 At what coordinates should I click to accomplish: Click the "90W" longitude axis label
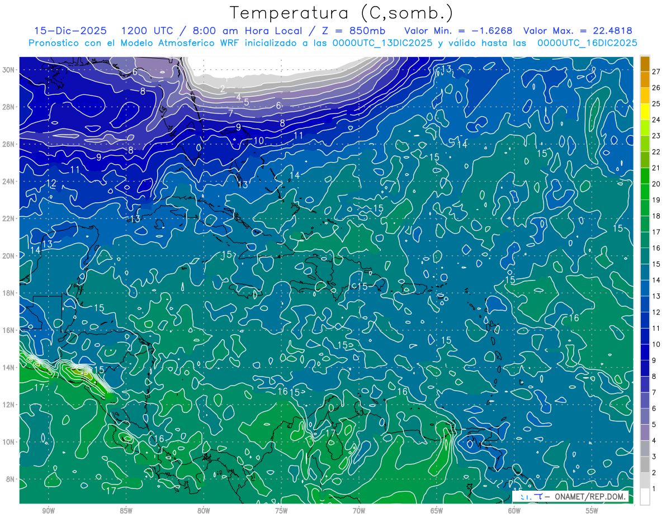48,511
